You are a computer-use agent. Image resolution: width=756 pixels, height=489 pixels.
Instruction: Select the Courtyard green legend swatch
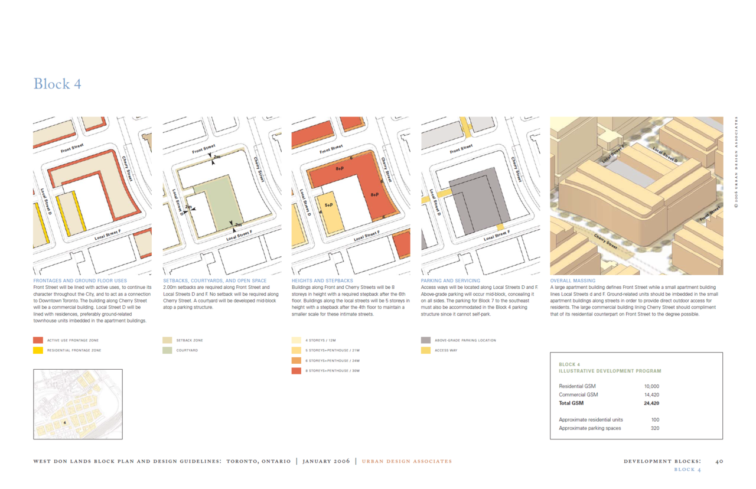(x=167, y=350)
